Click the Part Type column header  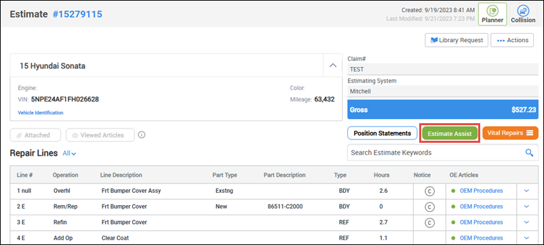click(x=225, y=175)
